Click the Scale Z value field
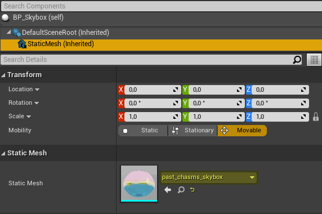The width and height of the screenshot is (322, 214). [x=280, y=117]
